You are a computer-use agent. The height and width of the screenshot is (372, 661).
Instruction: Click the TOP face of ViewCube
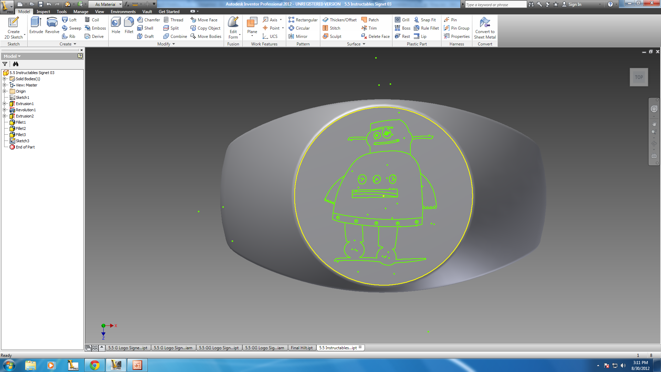click(639, 77)
